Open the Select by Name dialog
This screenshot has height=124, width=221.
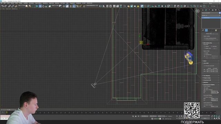(30, 6)
